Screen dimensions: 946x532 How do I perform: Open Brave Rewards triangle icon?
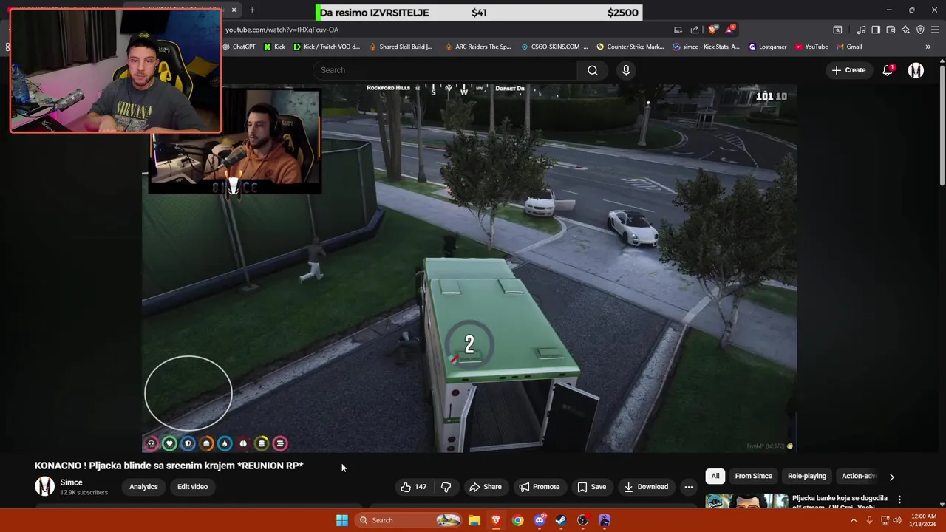[x=729, y=30]
